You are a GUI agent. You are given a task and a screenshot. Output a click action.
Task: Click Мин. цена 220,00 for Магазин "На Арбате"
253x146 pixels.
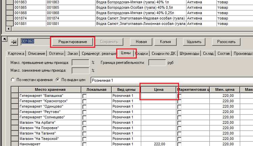[225, 123]
